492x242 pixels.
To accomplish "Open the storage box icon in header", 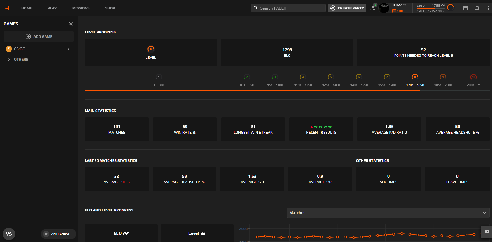I will (x=465, y=8).
